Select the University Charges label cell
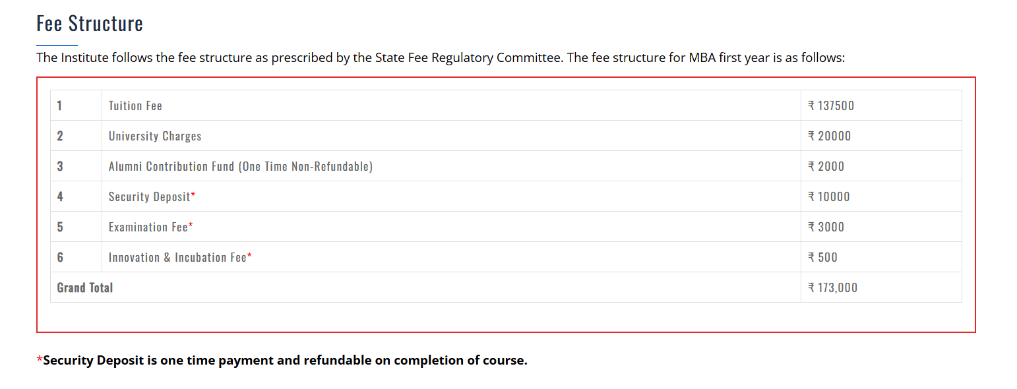Image resolution: width=1017 pixels, height=389 pixels. [155, 136]
